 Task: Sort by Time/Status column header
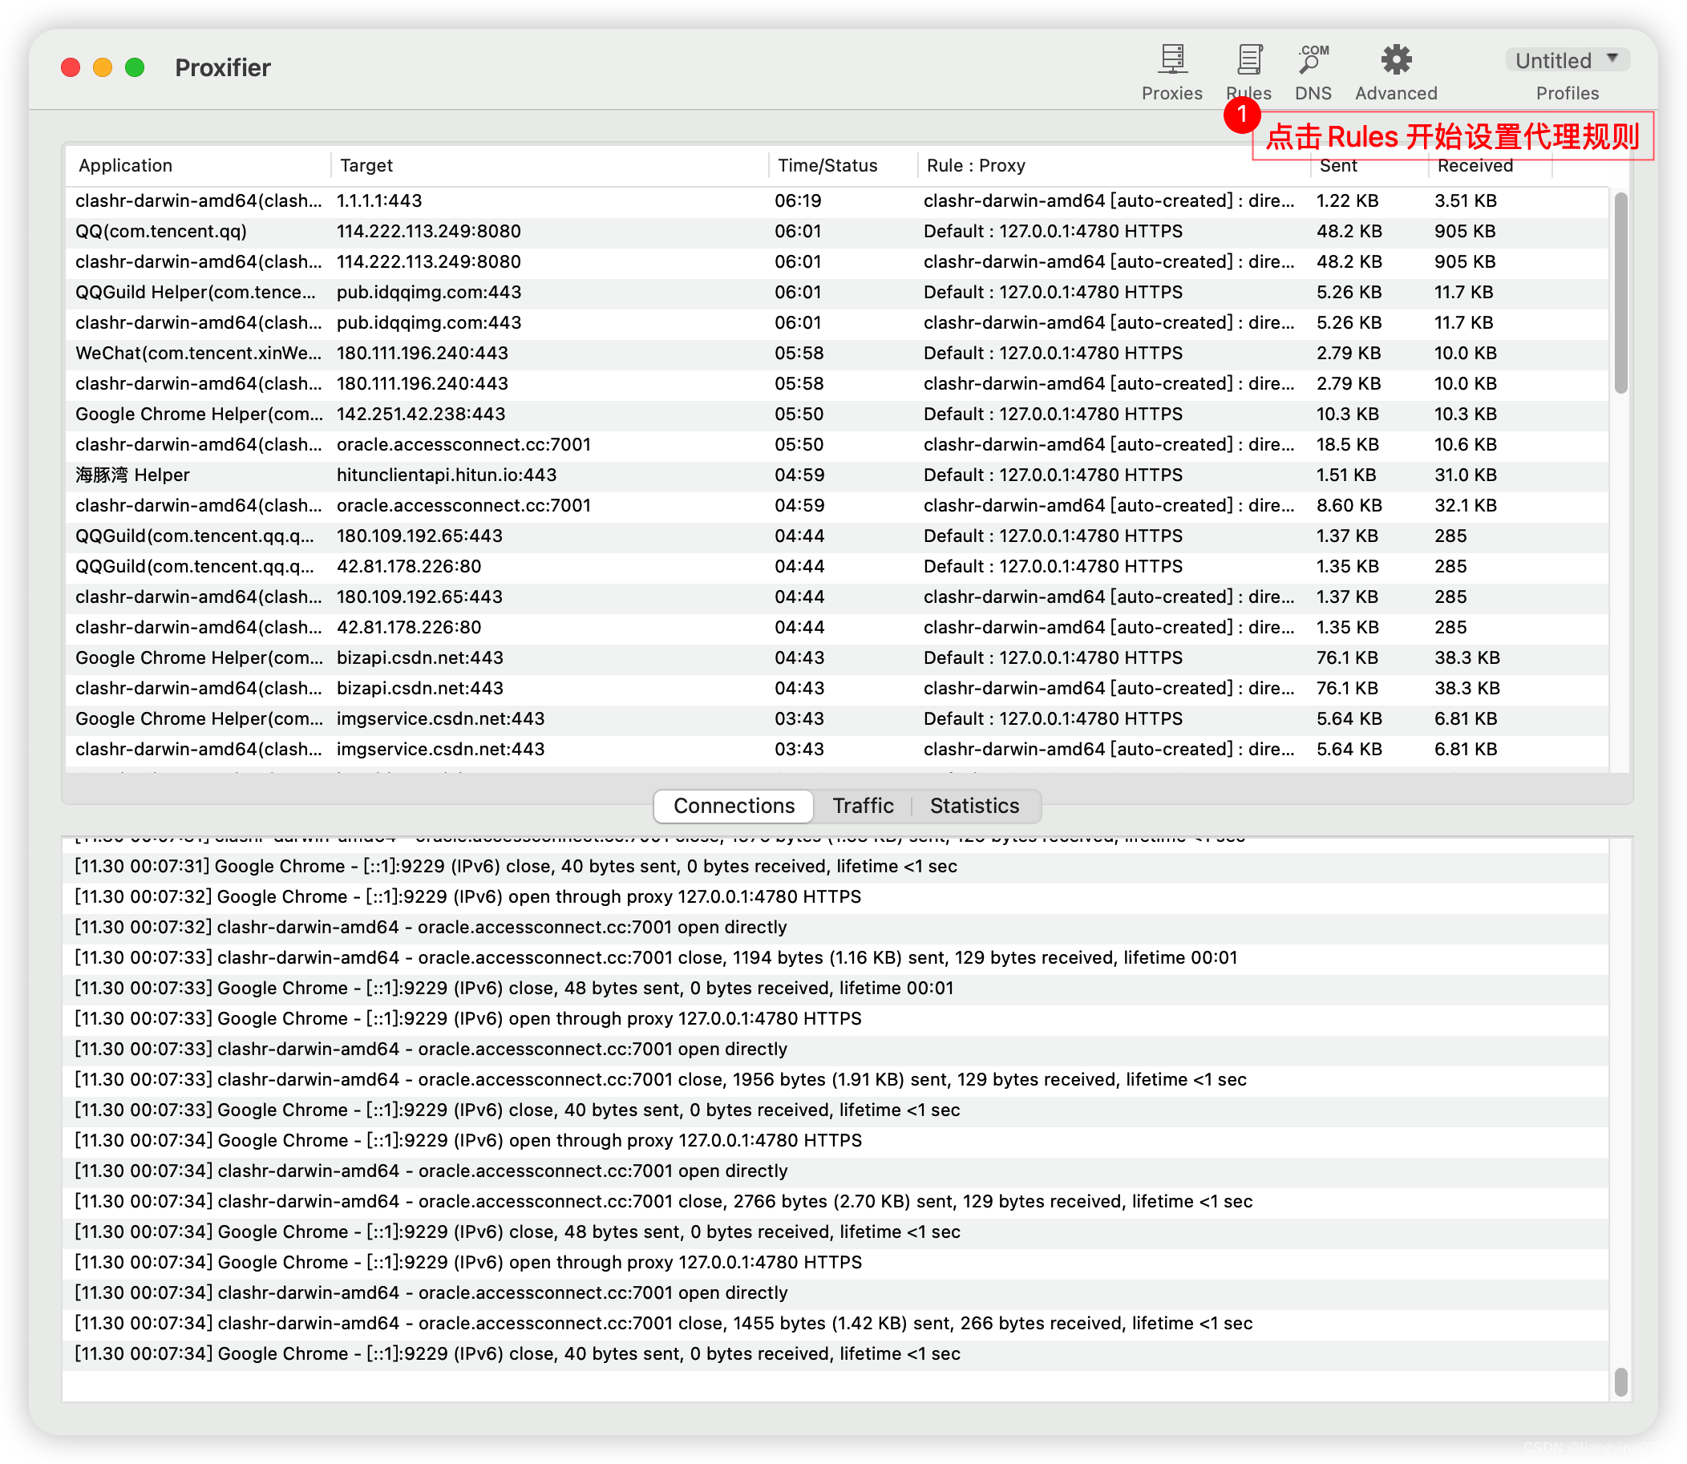827,165
